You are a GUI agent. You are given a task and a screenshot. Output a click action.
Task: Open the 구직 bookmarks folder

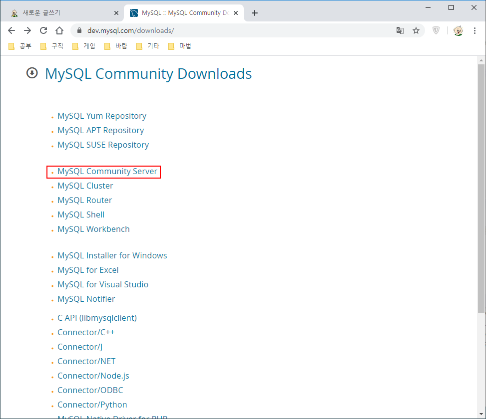[x=52, y=46]
